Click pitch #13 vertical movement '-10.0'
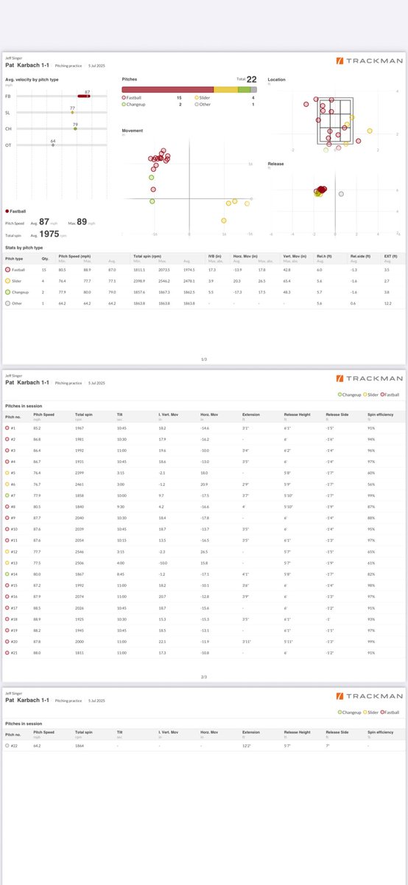 coord(163,562)
